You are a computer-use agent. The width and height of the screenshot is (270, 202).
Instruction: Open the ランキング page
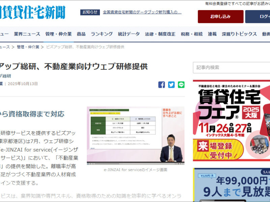[x=102, y=34]
